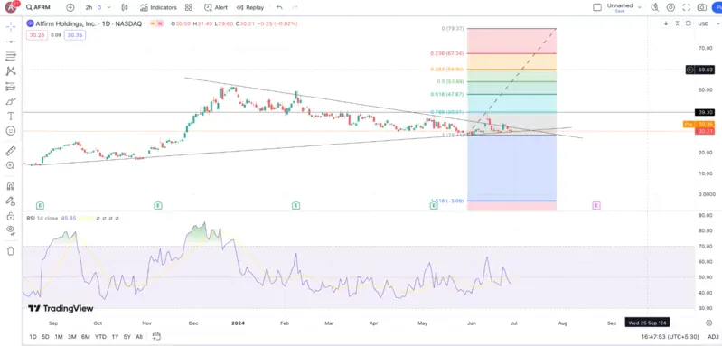Viewport: 722px width, 346px height.
Task: Collapse the pane with chevrons icon
Action: [678, 23]
